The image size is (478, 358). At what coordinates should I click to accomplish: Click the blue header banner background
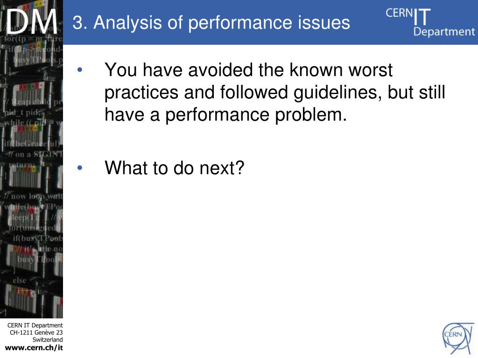pos(270,22)
